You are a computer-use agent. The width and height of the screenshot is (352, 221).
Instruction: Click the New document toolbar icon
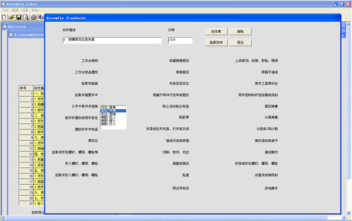[3, 17]
